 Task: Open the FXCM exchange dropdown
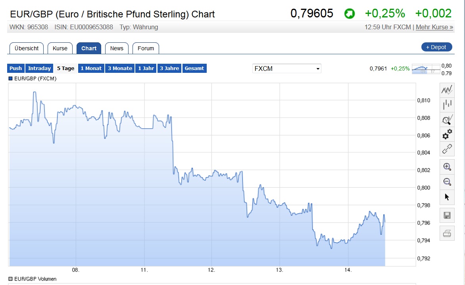286,68
